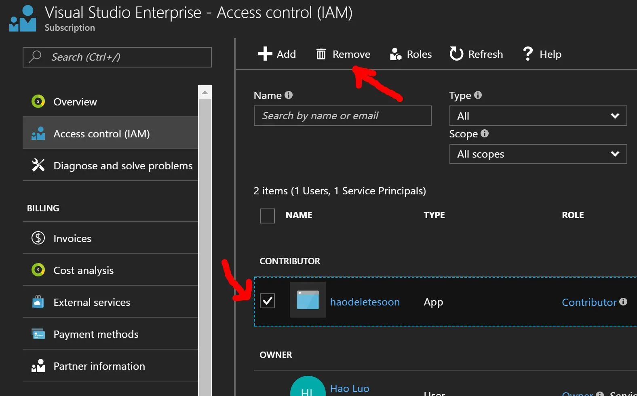Click the Help button label
637x396 pixels.
[551, 54]
